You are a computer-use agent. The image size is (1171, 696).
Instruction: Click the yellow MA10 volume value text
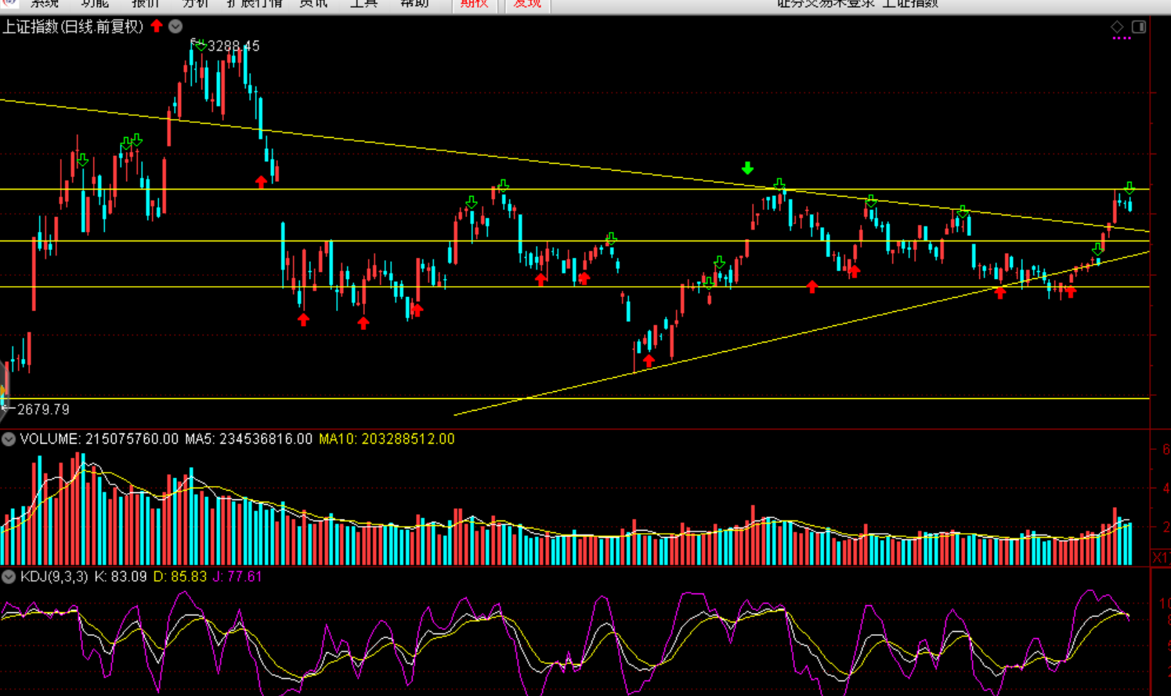click(x=386, y=439)
